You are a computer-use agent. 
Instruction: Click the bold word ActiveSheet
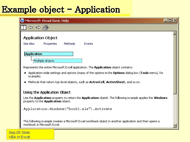[116, 82]
